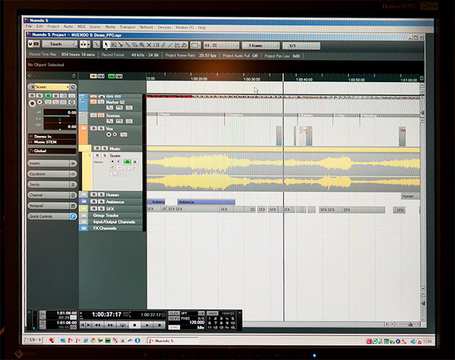Select the Object Selection arrow tool
The height and width of the screenshot is (360, 455).
click(106, 44)
